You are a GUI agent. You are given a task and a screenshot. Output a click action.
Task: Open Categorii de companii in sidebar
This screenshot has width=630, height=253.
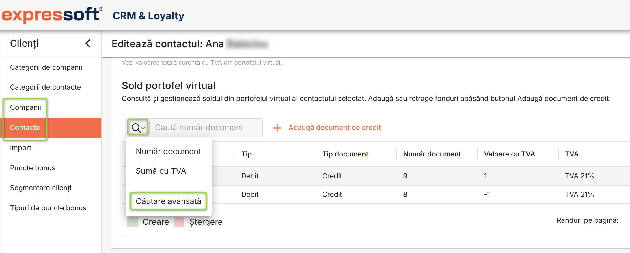point(46,67)
